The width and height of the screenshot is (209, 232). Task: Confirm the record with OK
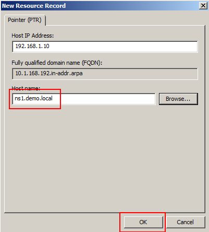(x=143, y=222)
